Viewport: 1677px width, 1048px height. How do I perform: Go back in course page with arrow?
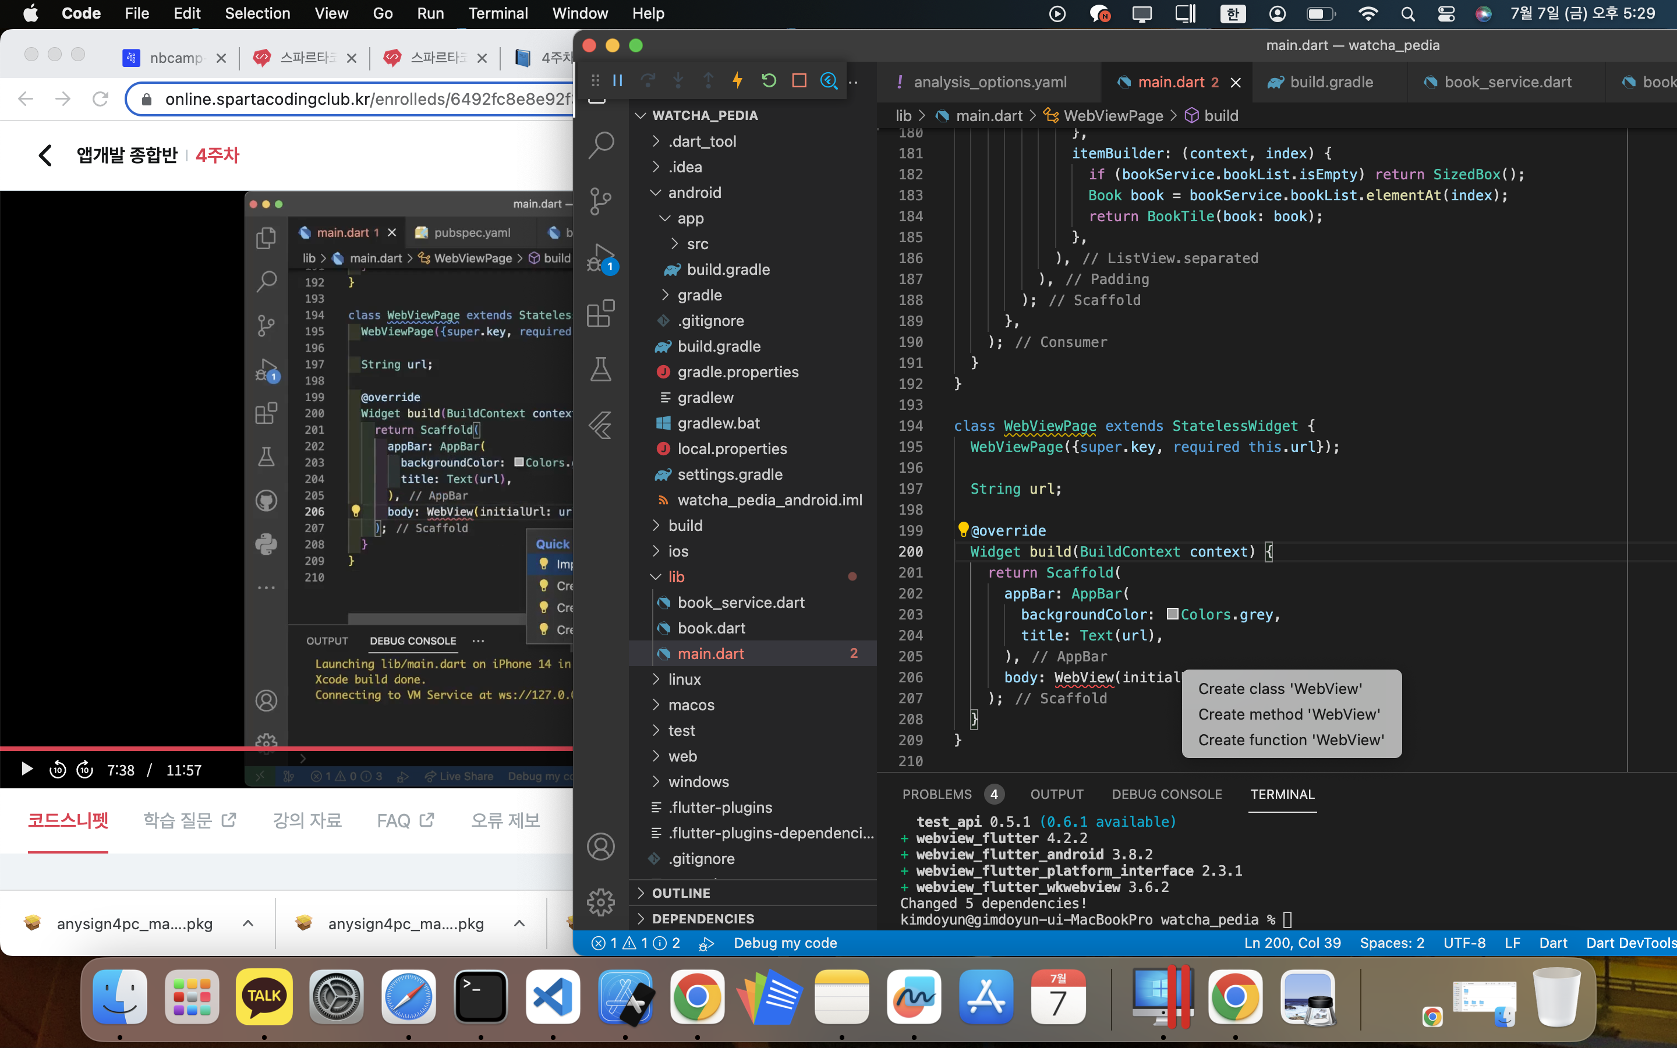coord(46,155)
